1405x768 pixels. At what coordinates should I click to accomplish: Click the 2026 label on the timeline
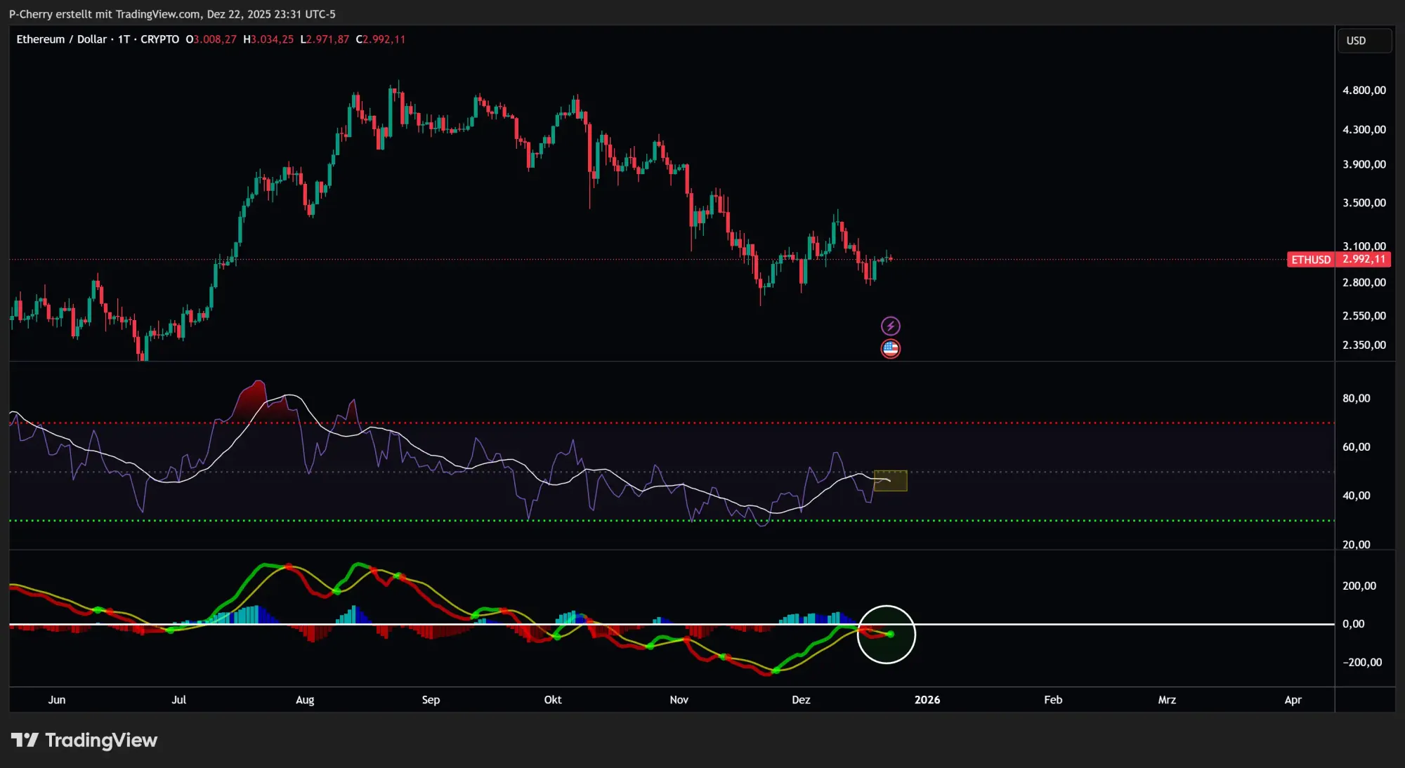(929, 700)
